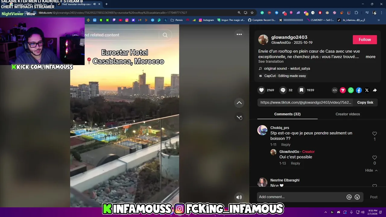Bookmark this page with the star icon
Screen dimensions: 386x217
252,13
